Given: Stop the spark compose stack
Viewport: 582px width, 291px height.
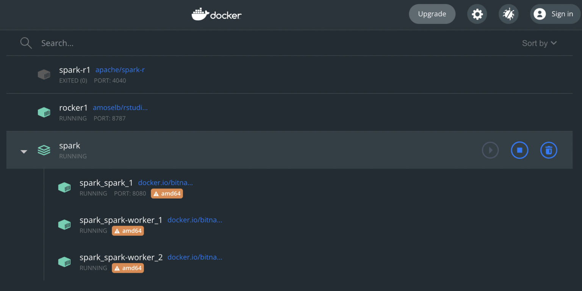Looking at the screenshot, I should [x=519, y=150].
